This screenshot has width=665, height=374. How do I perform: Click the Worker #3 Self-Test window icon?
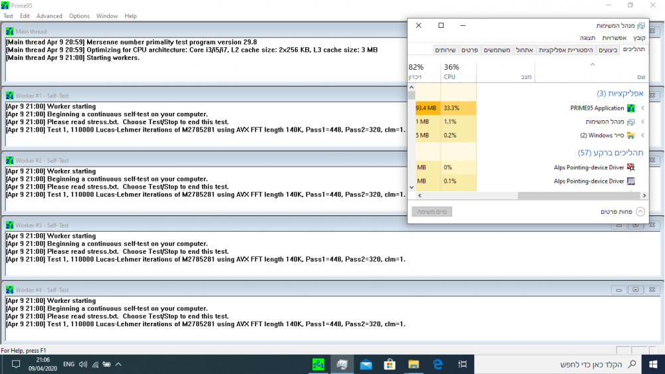tap(9, 225)
